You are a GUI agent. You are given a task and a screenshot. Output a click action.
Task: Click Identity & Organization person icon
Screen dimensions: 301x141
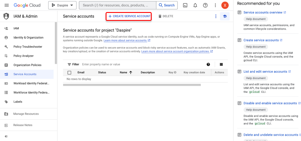click(x=6, y=38)
